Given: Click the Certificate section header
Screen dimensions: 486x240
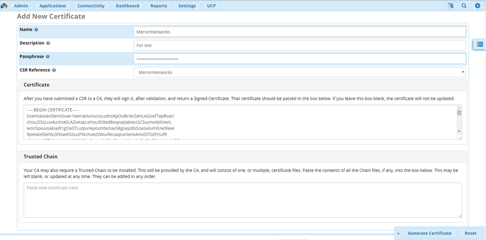Looking at the screenshot, I should 243,85.
